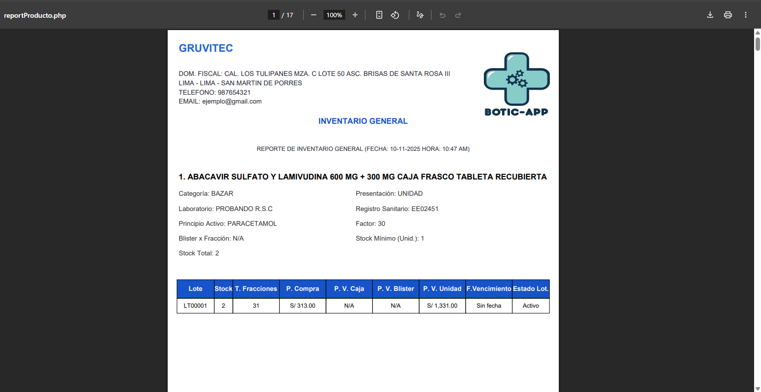Toggle fit-to-page view mode

pyautogui.click(x=379, y=15)
